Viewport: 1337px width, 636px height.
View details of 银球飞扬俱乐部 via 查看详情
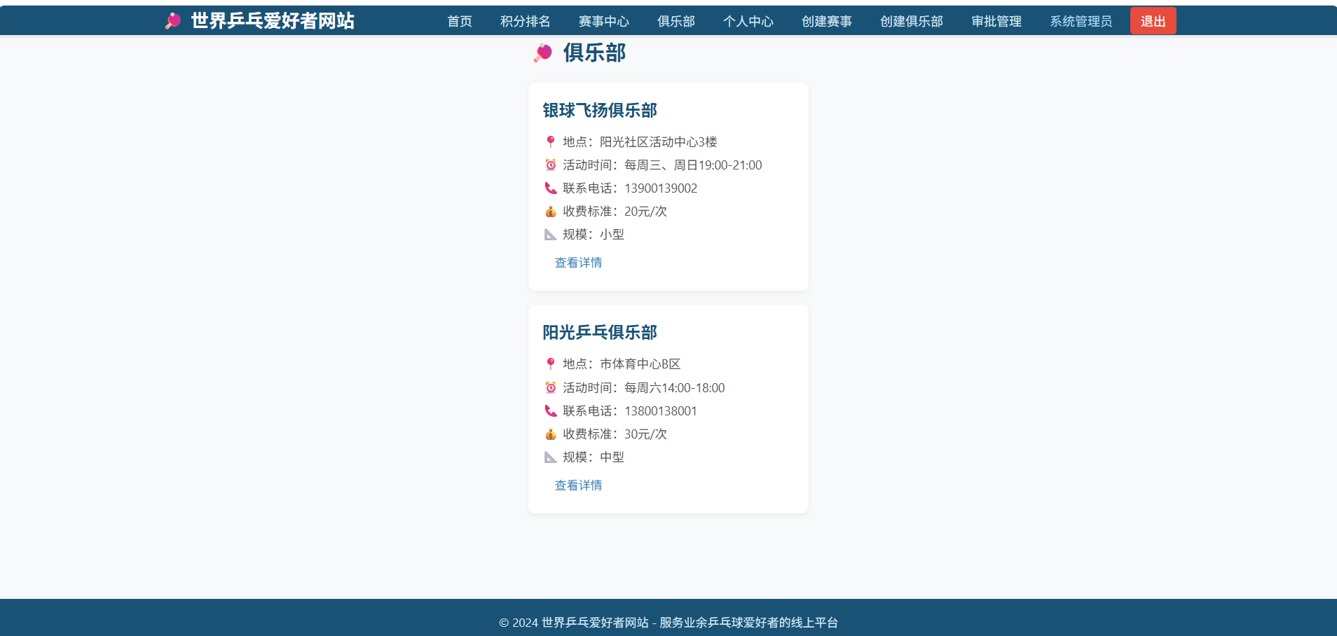579,263
